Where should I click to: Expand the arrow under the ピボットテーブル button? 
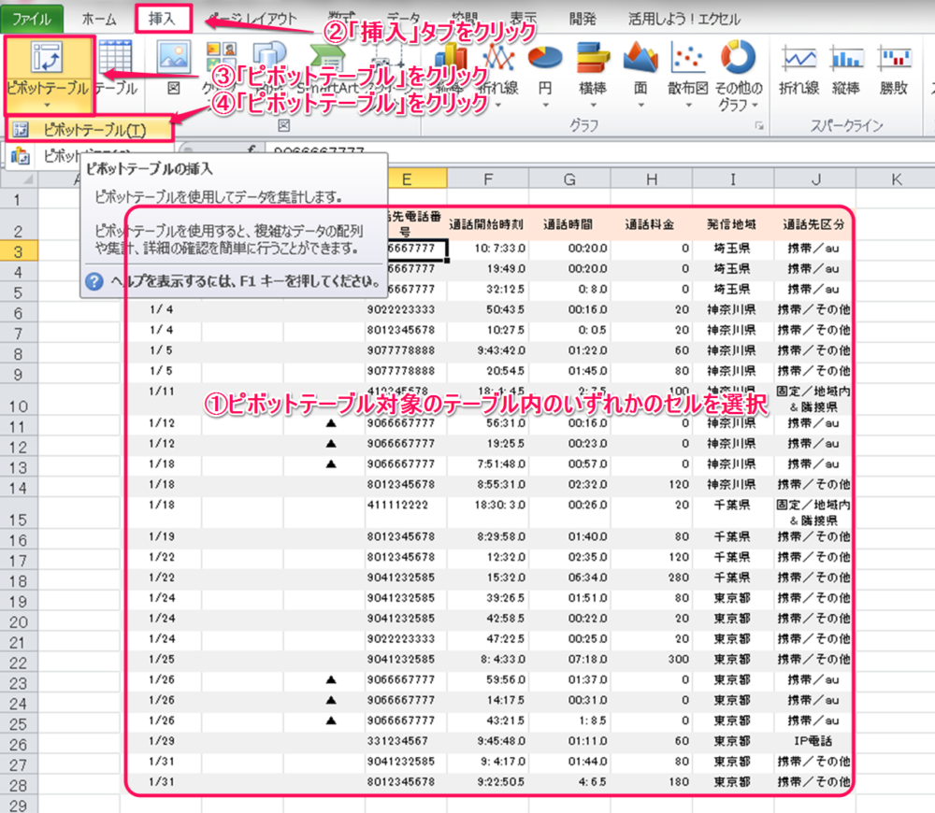[48, 107]
